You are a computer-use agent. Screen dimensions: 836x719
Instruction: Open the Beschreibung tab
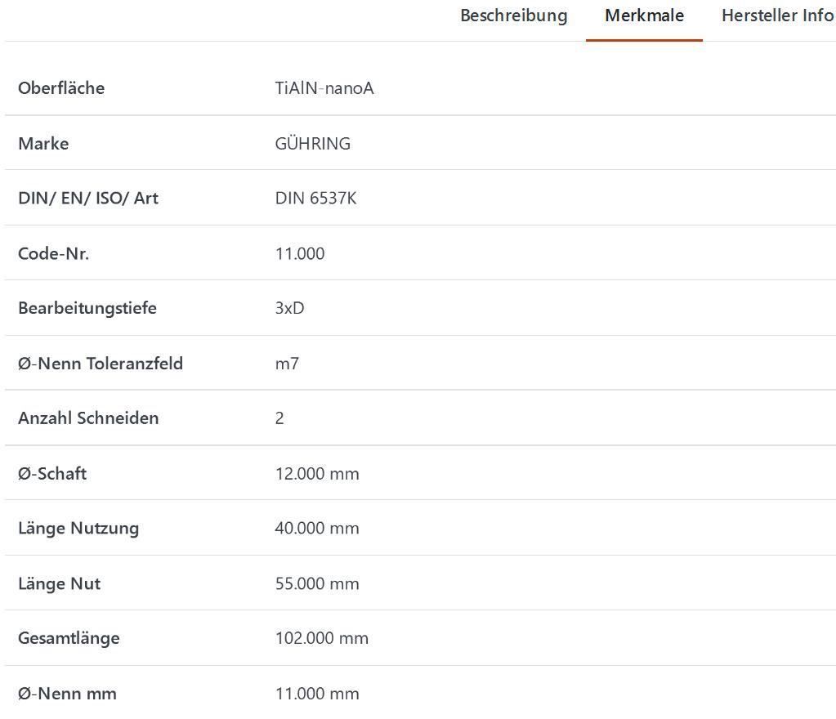pos(513,16)
